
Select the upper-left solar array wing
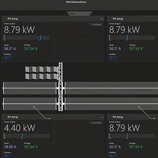[x=30, y=88]
